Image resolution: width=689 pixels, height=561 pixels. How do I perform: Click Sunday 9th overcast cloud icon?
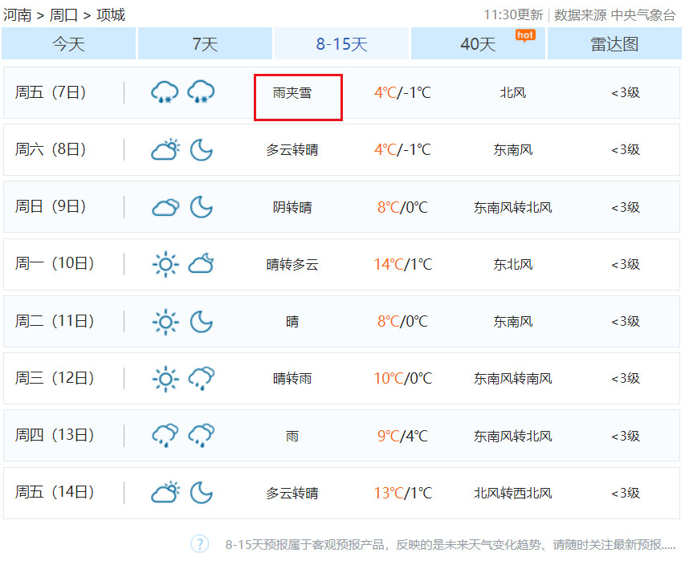coord(165,207)
